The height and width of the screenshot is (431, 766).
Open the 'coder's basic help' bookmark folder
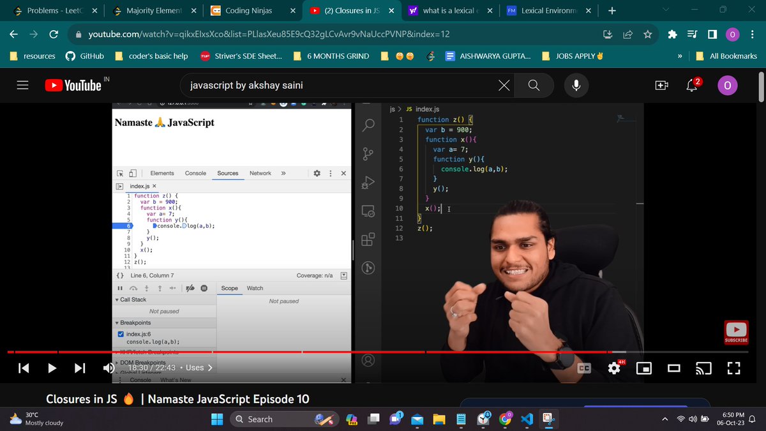[x=151, y=56]
